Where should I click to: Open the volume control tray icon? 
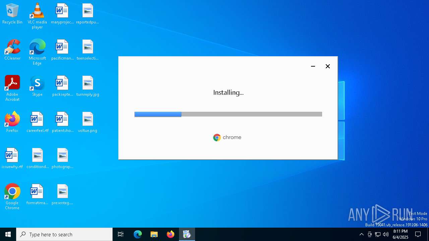[x=386, y=234]
